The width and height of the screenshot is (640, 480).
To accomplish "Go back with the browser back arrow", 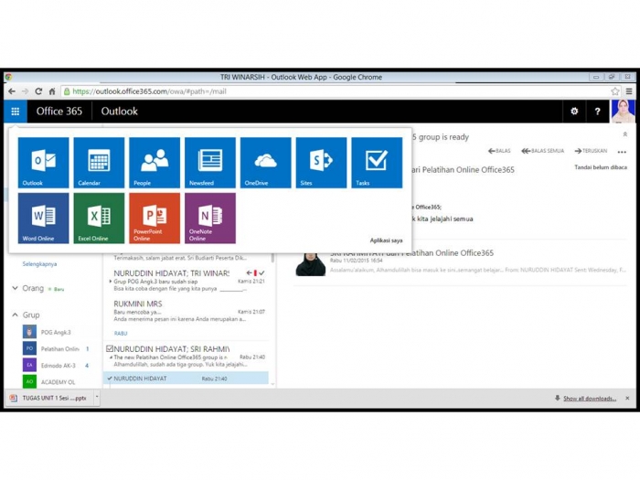I will pos(12,91).
